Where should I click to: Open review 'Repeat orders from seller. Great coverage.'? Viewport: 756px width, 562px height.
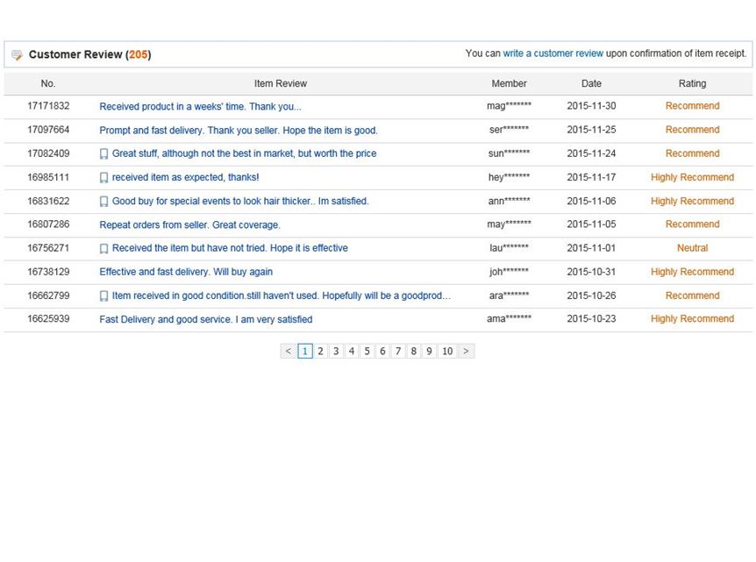coord(189,224)
